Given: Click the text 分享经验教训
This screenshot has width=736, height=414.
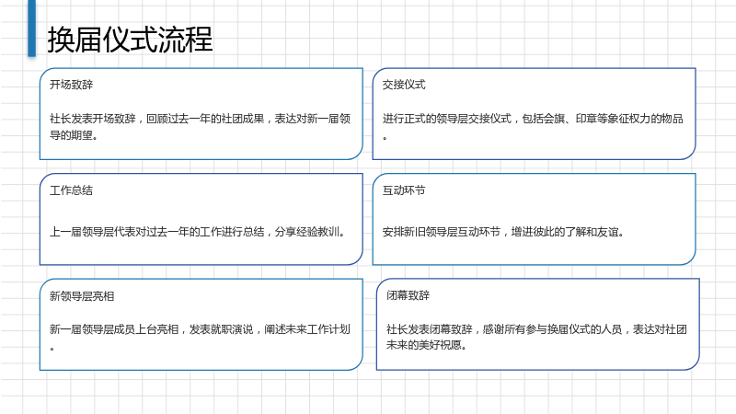Looking at the screenshot, I should coord(307,232).
